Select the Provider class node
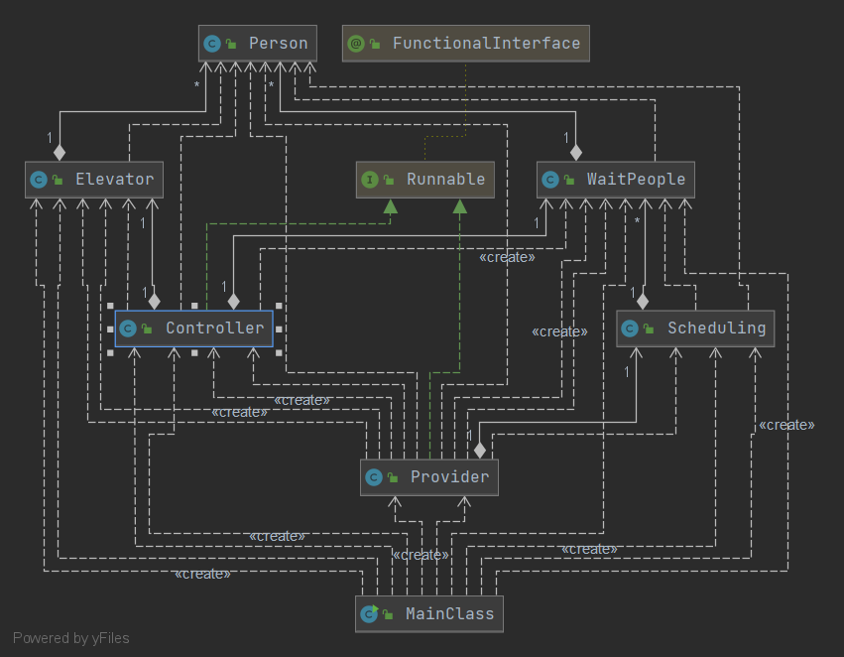 click(x=429, y=477)
